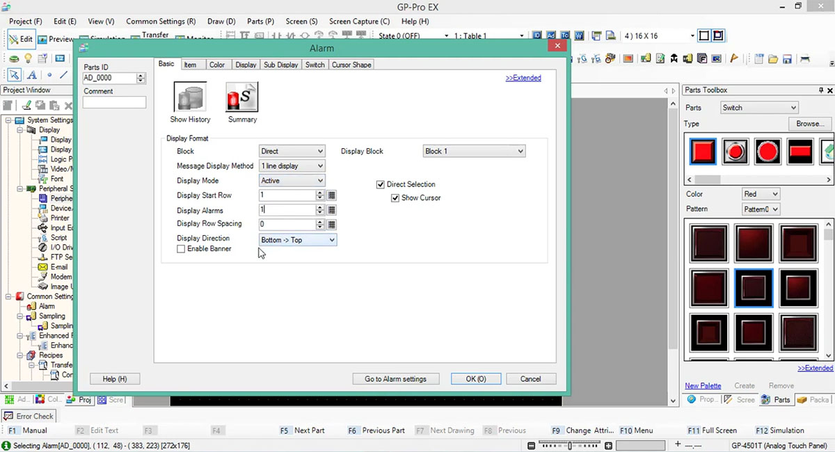Open the Display Direction dropdown

pyautogui.click(x=298, y=240)
